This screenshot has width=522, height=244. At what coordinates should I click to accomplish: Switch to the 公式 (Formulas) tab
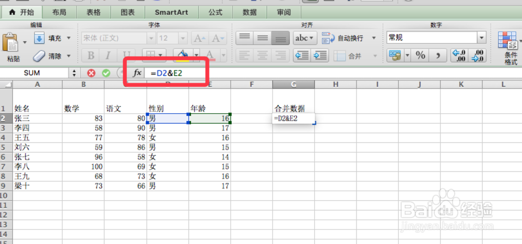click(x=216, y=13)
